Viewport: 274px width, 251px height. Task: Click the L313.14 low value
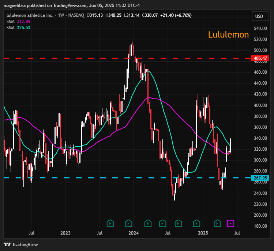point(132,15)
